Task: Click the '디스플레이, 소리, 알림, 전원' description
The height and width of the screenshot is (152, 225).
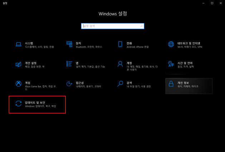Action: click(39, 47)
